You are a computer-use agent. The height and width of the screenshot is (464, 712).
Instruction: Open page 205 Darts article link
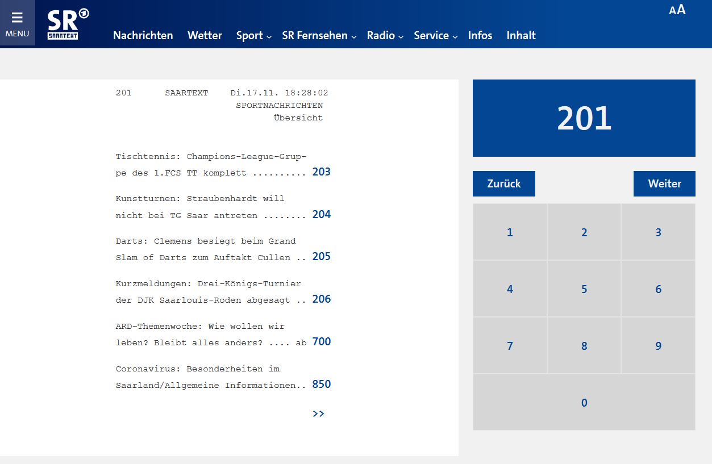pos(321,257)
